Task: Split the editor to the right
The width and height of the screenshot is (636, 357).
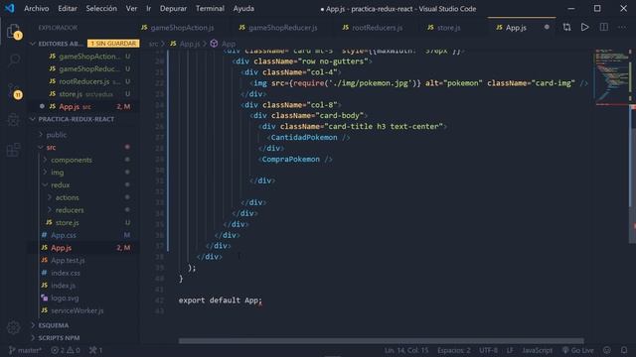Action: [x=603, y=27]
